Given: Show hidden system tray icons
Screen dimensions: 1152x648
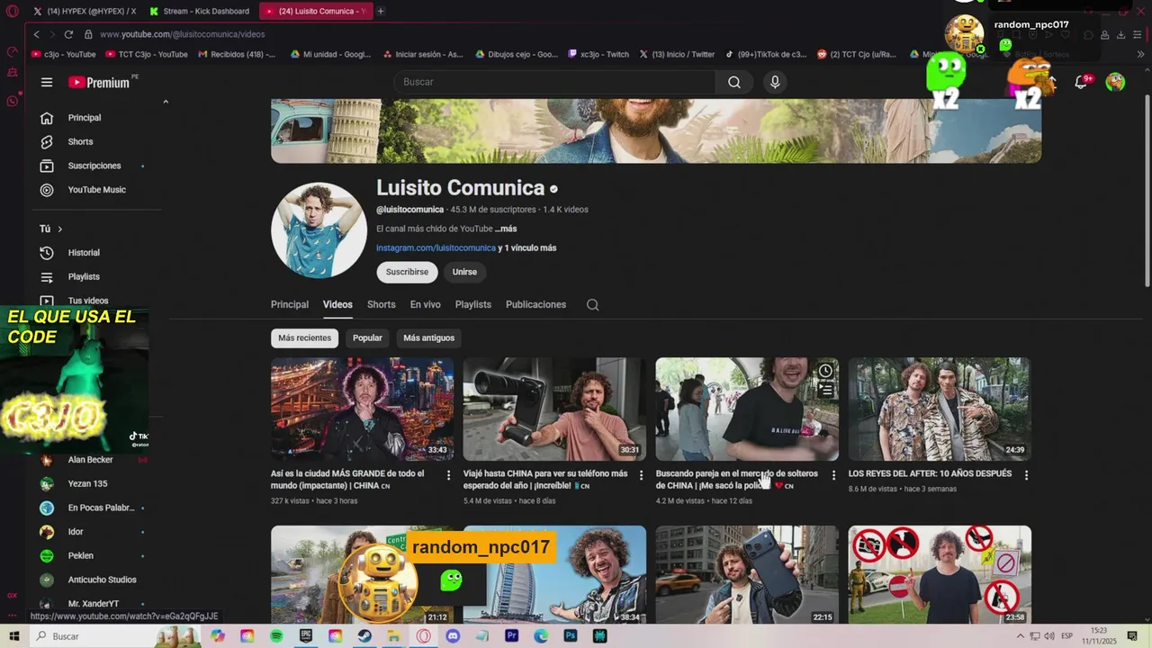Looking at the screenshot, I should tap(1021, 636).
